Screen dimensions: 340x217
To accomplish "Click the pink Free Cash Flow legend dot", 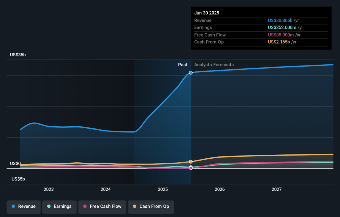I will pyautogui.click(x=85, y=207).
